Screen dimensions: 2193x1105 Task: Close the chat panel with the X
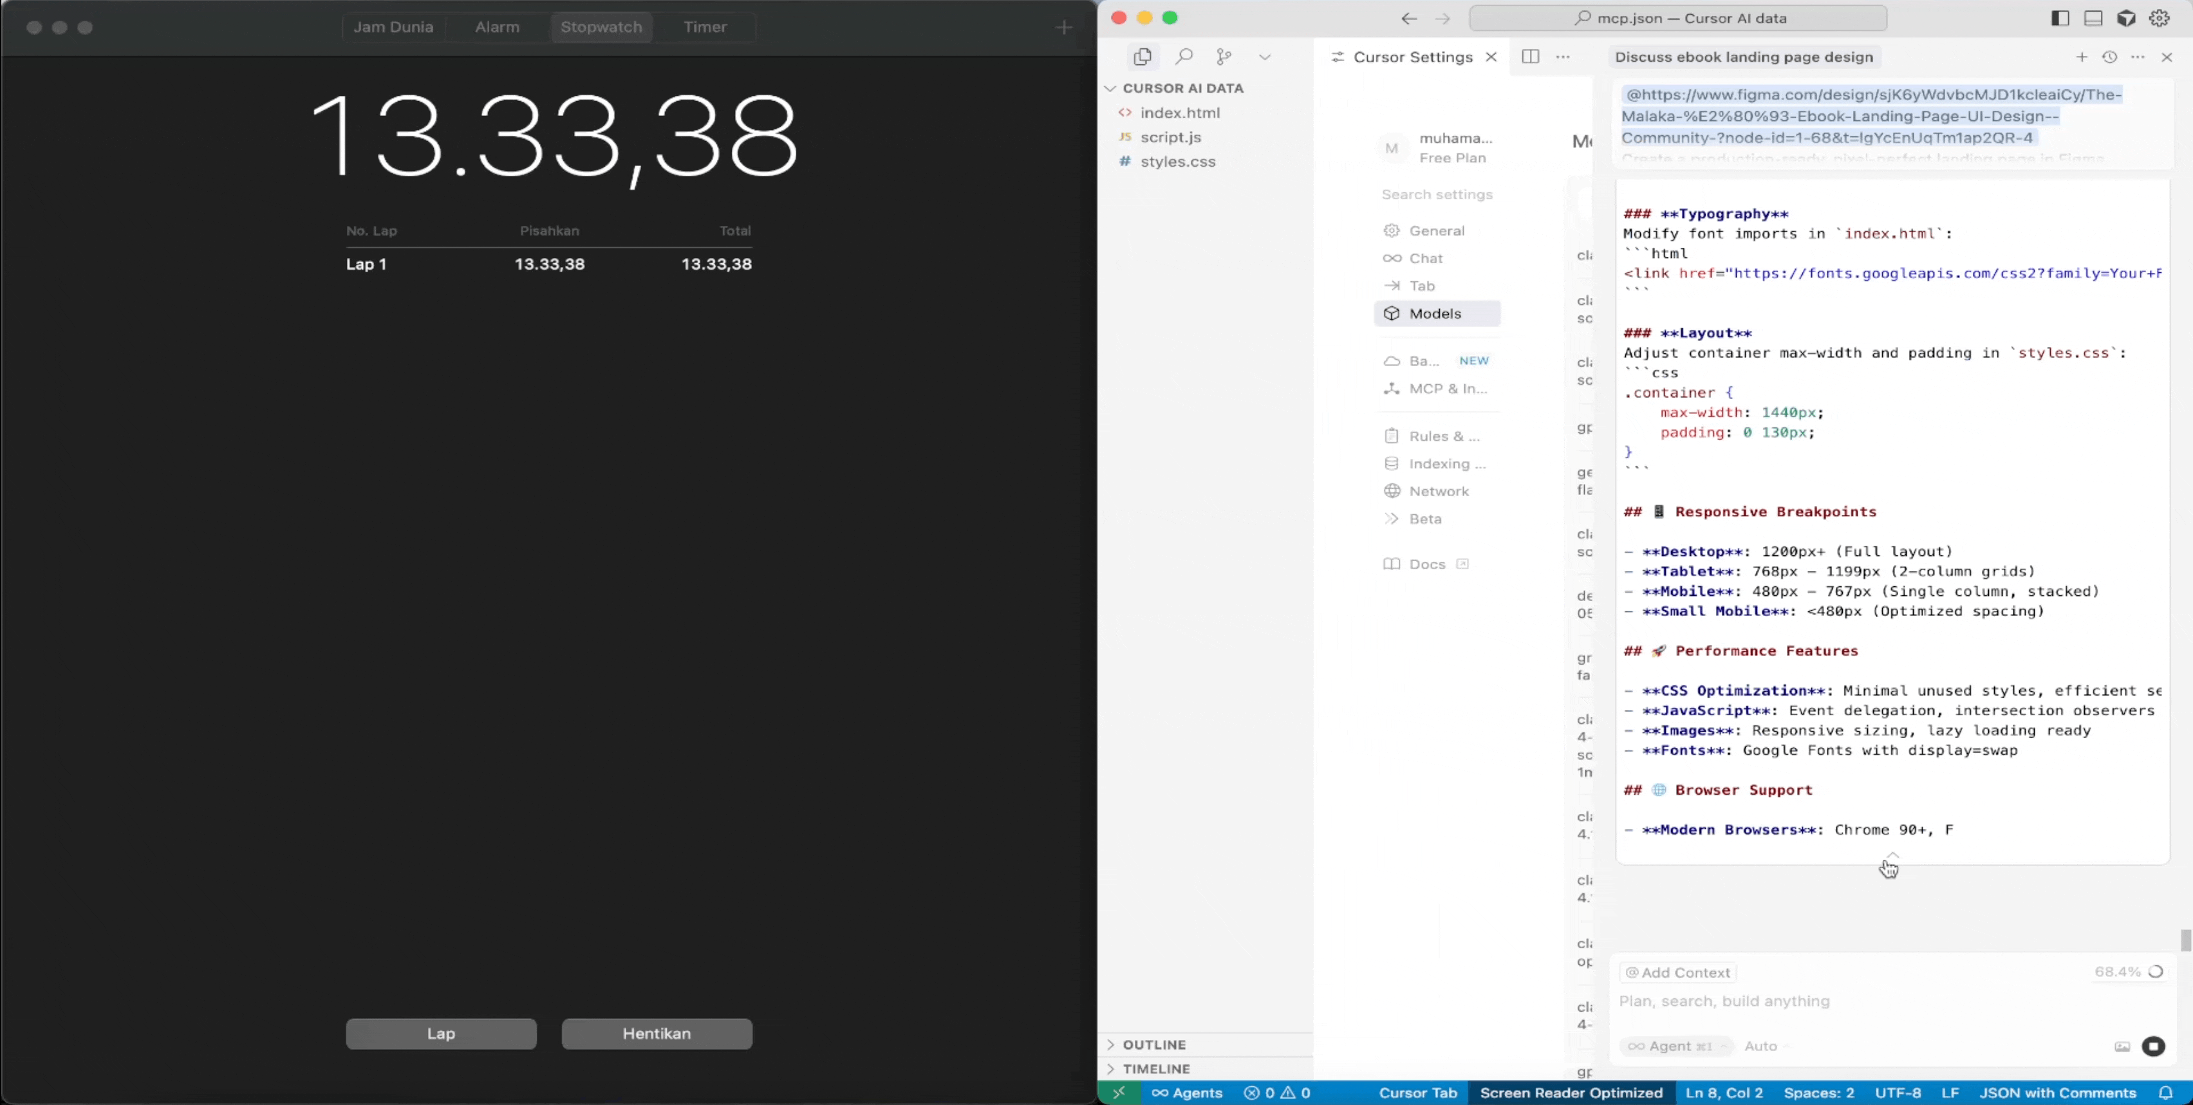tap(2167, 57)
